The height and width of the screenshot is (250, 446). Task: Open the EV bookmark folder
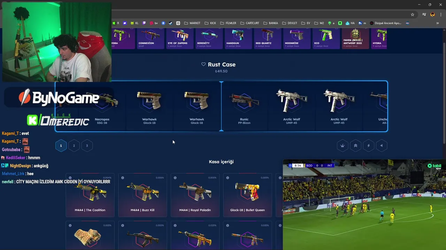click(x=306, y=23)
